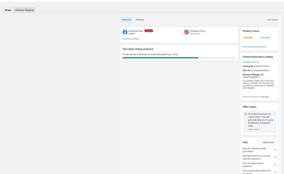
Task: Click the Get support link
Action: point(273,20)
